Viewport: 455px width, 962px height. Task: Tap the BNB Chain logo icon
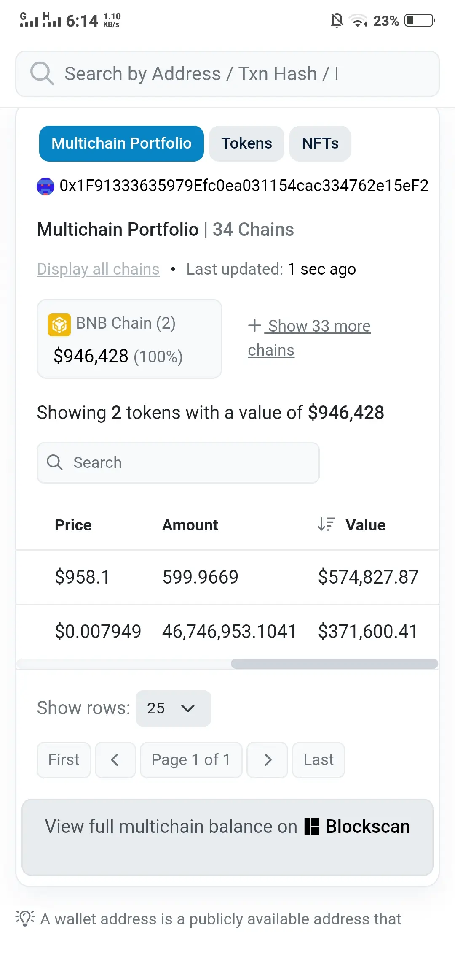click(59, 325)
